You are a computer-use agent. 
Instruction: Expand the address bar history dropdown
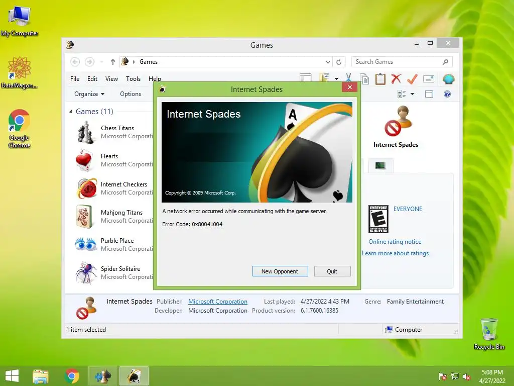point(327,62)
